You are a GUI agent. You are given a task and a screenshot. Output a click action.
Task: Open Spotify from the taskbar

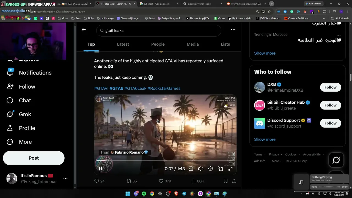[x=144, y=194]
